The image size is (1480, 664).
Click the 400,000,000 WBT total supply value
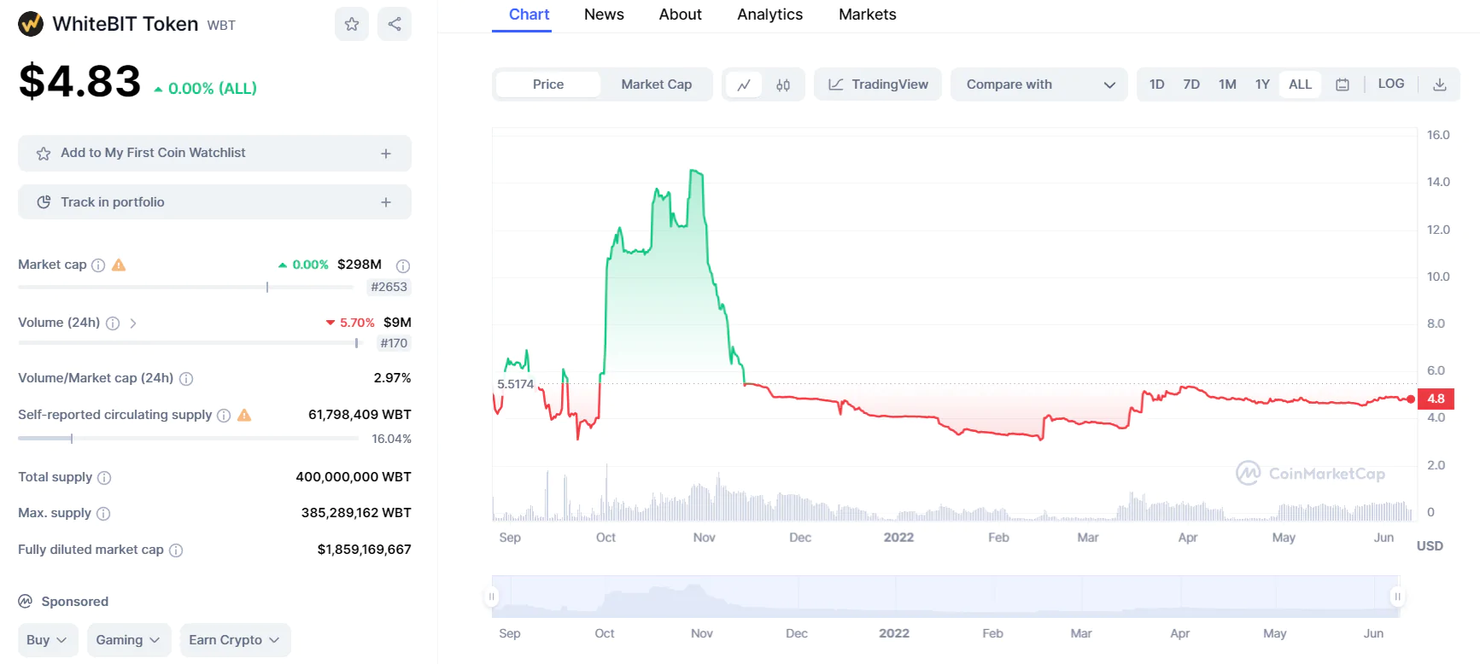click(354, 477)
